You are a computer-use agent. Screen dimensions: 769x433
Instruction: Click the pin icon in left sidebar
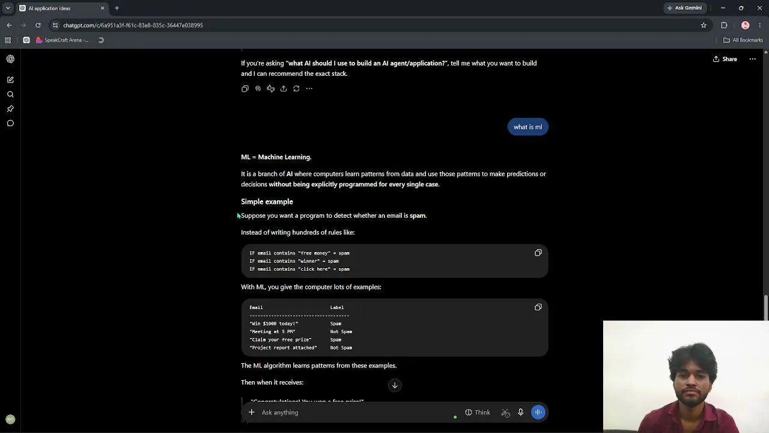point(10,109)
